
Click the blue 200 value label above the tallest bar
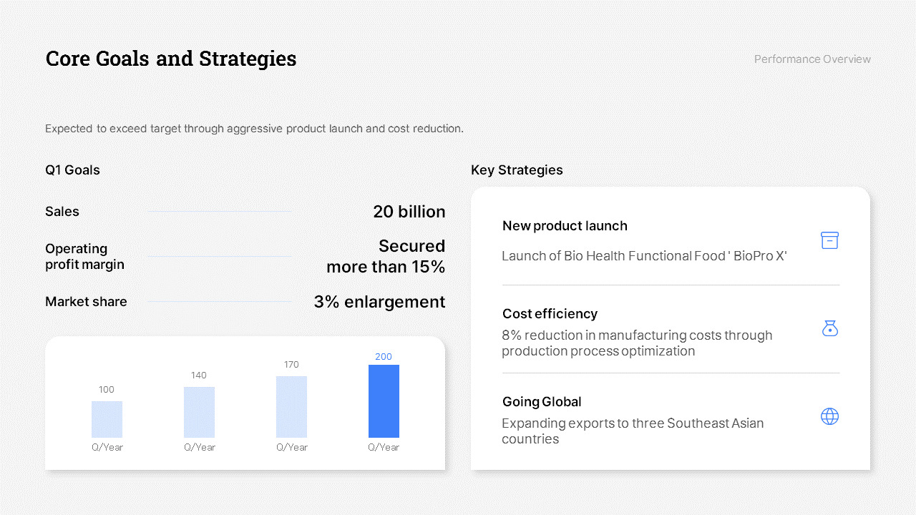tap(384, 356)
